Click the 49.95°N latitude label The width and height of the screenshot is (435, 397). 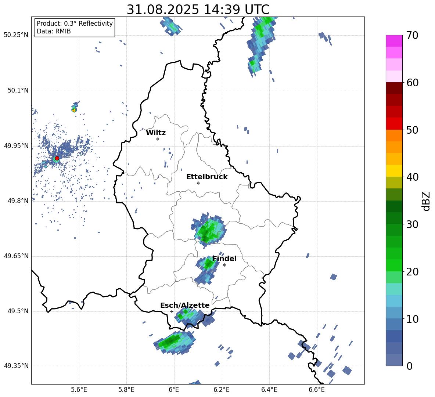tap(16, 146)
